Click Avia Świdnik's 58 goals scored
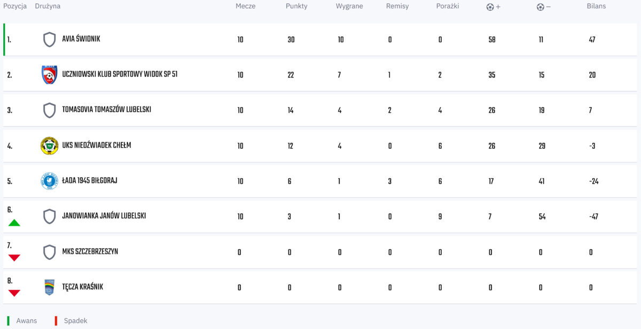 [492, 40]
